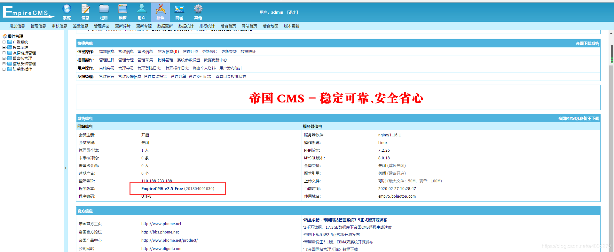Screen dimensions: 614x252
Task: Click 系统参数设置 in quick menu
Action: [189, 60]
